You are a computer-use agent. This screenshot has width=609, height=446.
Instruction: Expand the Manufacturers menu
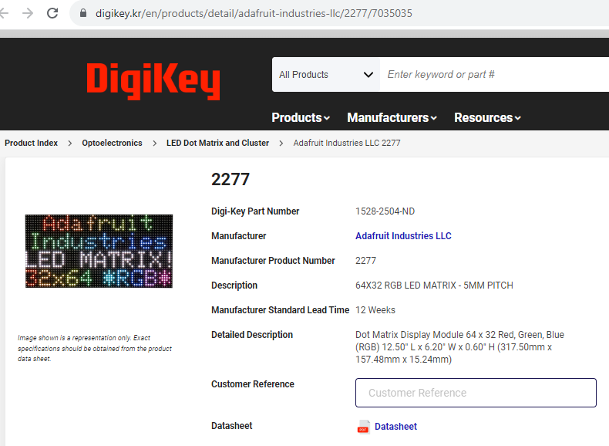(392, 117)
